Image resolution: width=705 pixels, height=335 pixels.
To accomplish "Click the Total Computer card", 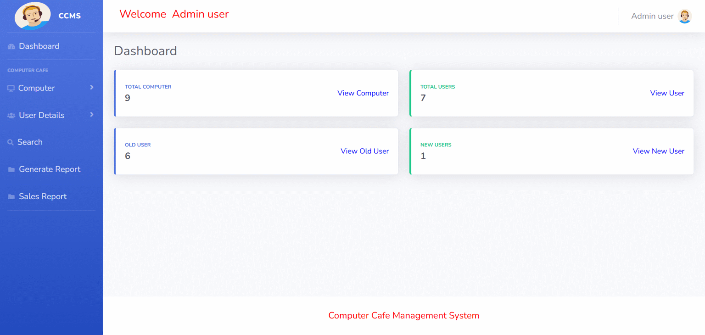I will pos(256,94).
